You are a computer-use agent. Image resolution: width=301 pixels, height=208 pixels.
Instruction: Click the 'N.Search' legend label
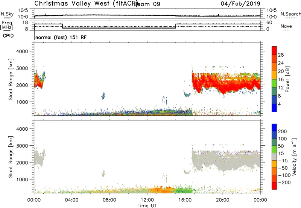click(290, 14)
